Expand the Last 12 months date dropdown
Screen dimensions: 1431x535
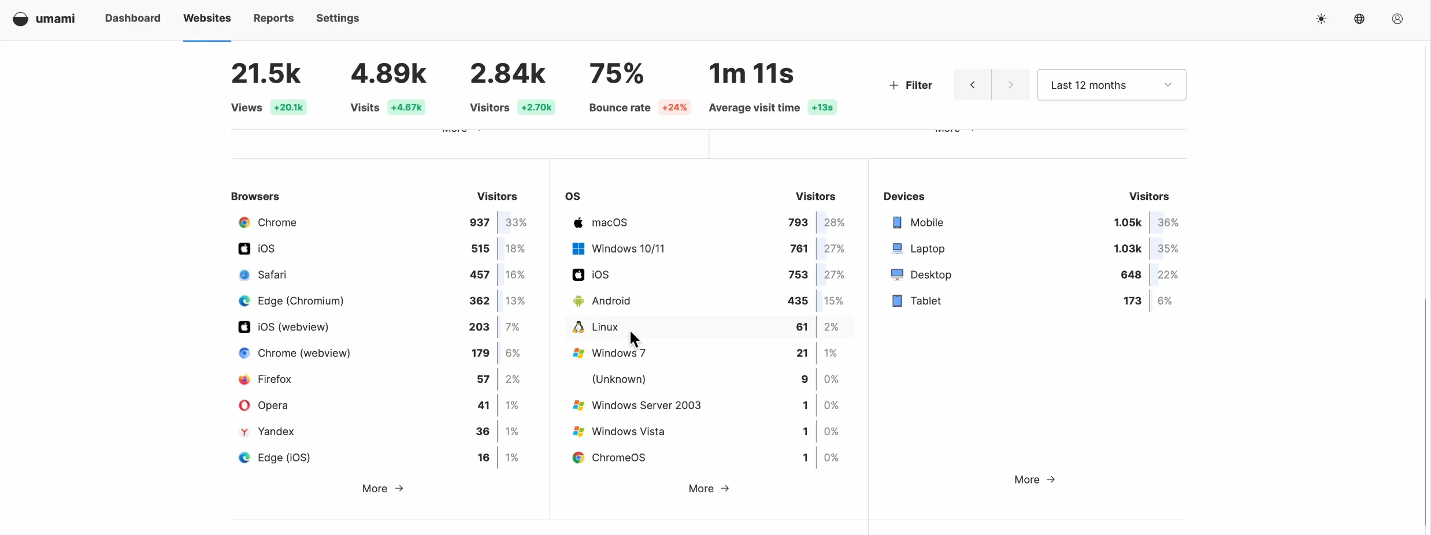tap(1111, 85)
